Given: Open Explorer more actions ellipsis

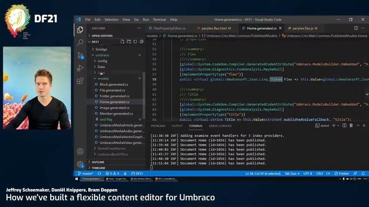Looking at the screenshot, I should (x=139, y=28).
